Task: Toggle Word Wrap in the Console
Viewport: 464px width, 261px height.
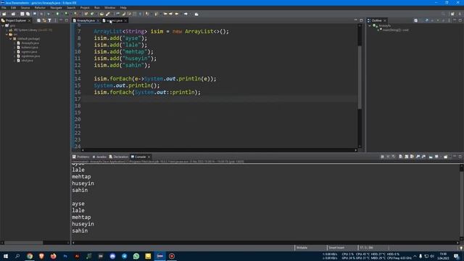Action: (412, 157)
